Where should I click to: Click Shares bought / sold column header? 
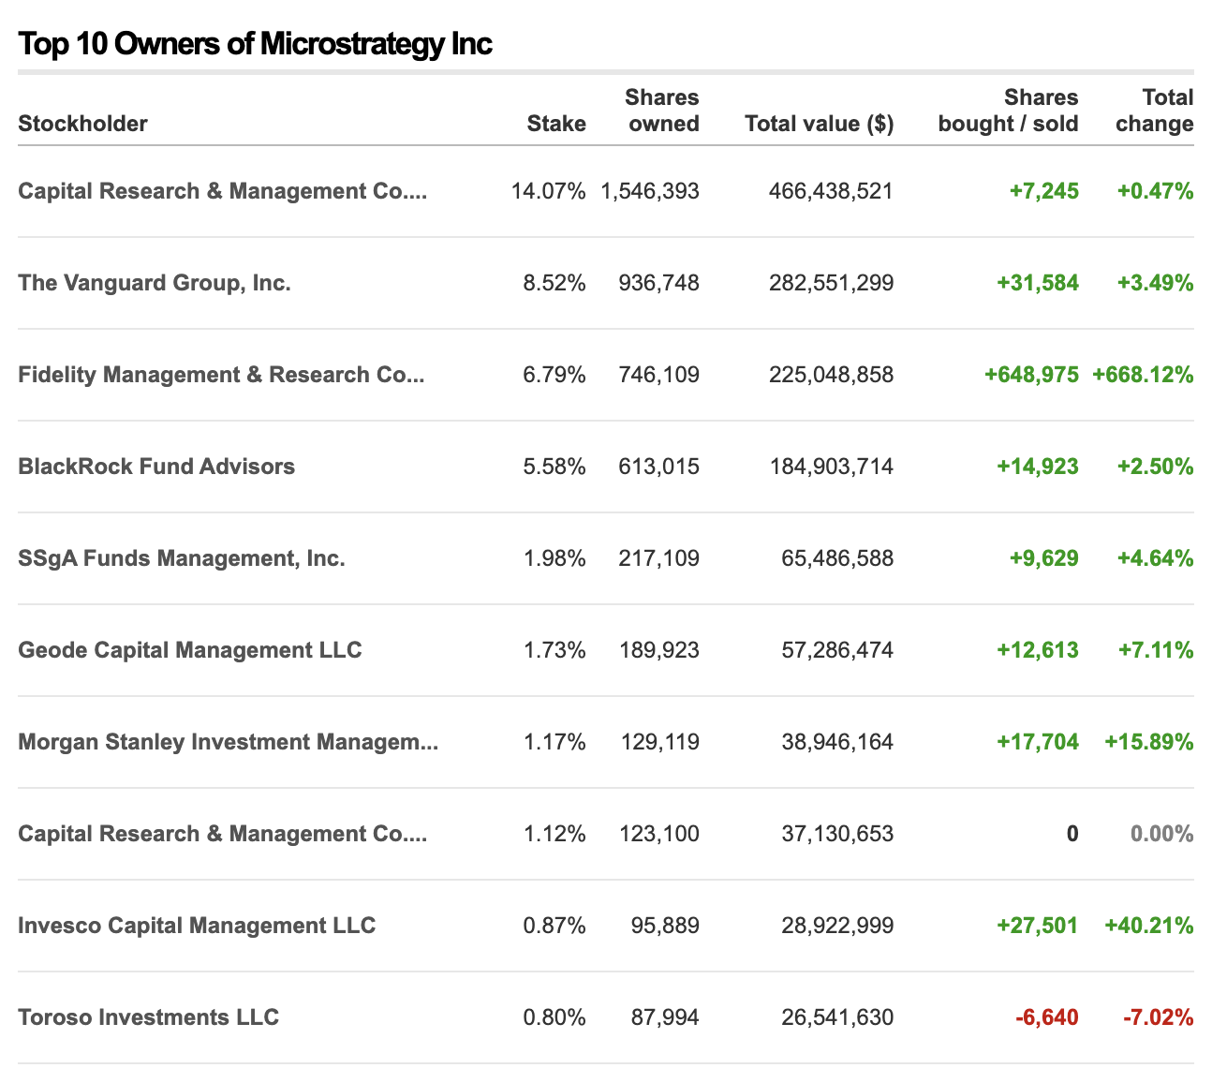pyautogui.click(x=1009, y=111)
